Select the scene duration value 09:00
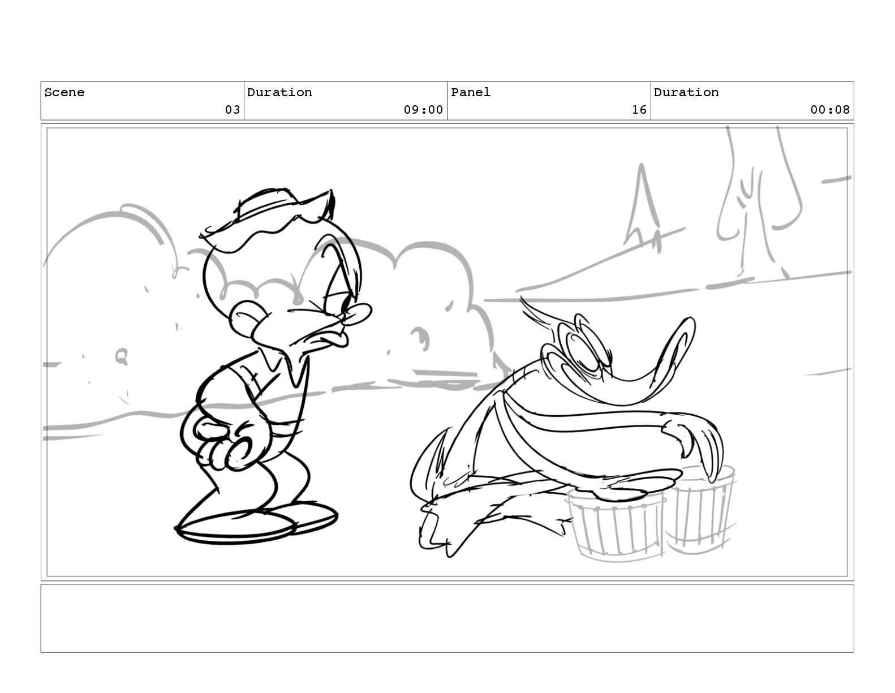 (x=423, y=110)
